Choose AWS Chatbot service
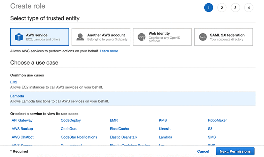Screen dimensions: 264x157 (x=22, y=137)
